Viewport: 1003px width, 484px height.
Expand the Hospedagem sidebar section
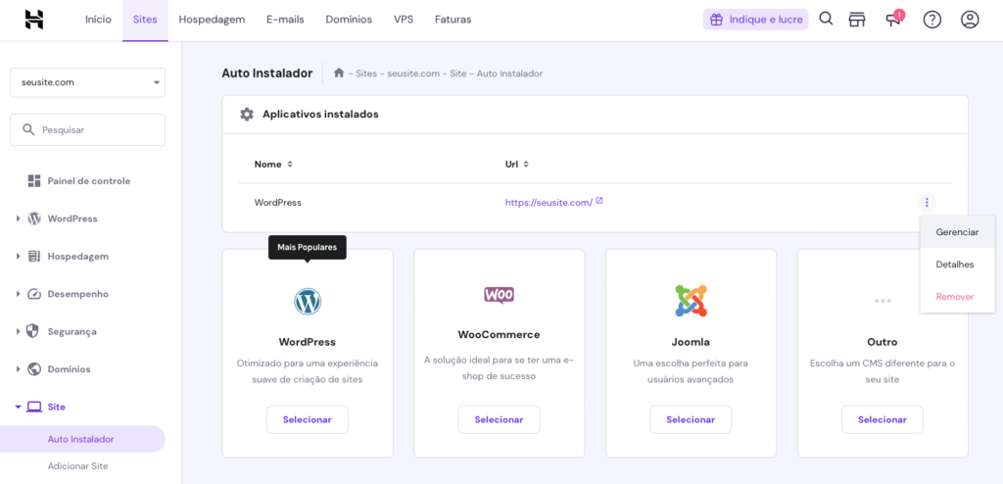point(19,257)
